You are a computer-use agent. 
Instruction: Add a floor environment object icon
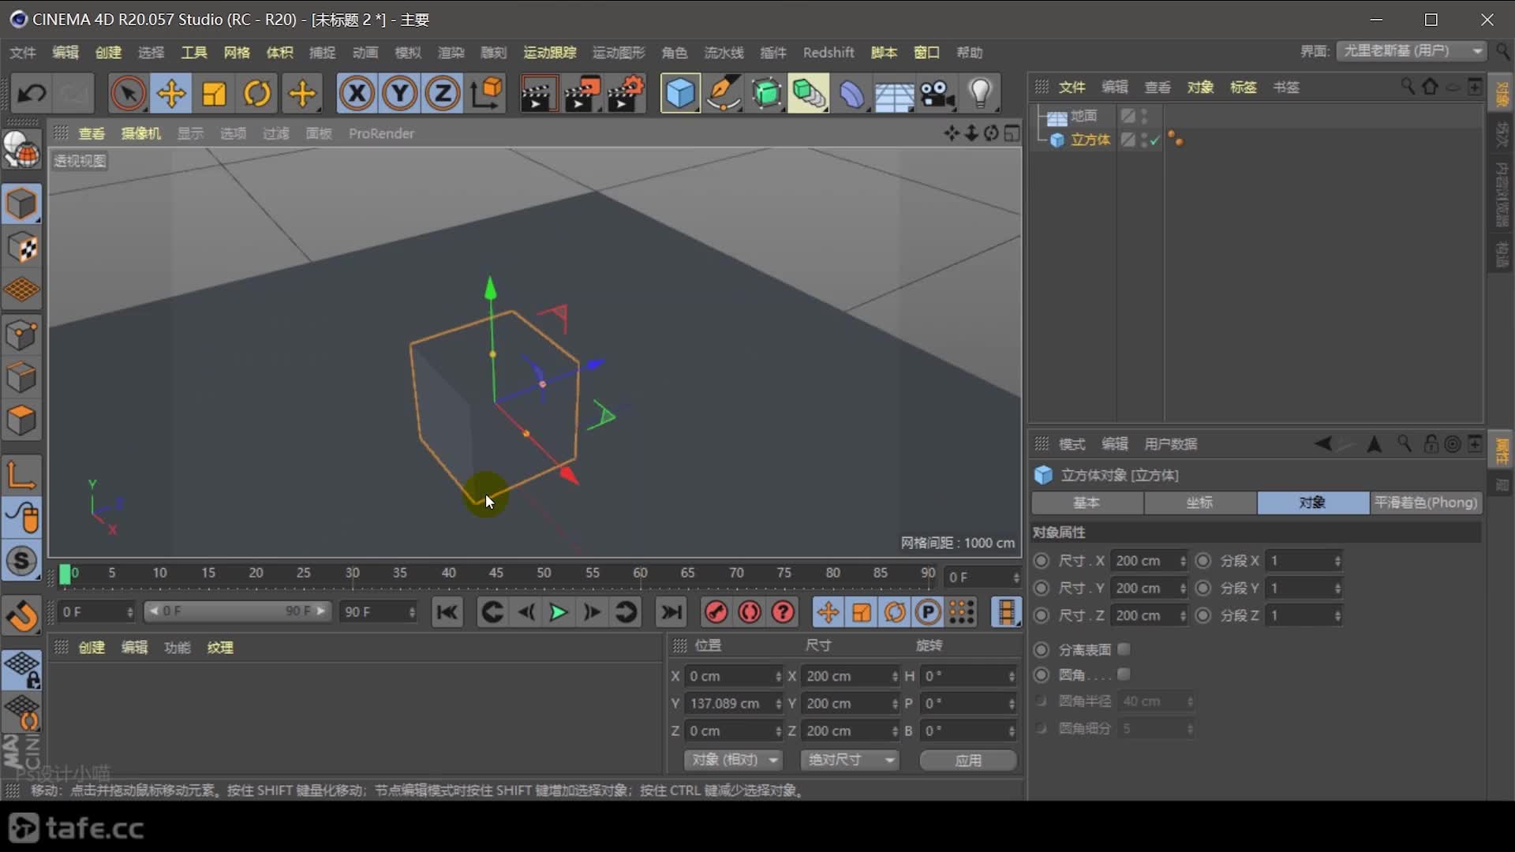pyautogui.click(x=895, y=94)
